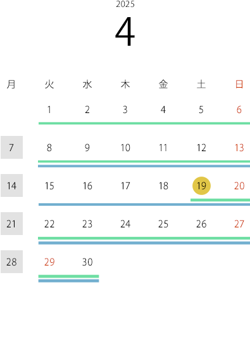Click the blue event bar under week of April 8
The image size is (250, 343).
pos(144,166)
